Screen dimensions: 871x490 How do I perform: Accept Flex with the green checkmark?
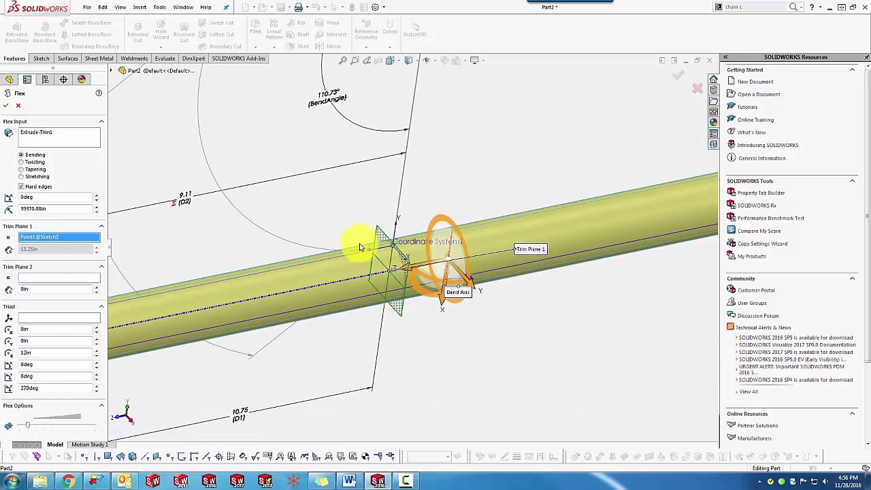point(6,105)
